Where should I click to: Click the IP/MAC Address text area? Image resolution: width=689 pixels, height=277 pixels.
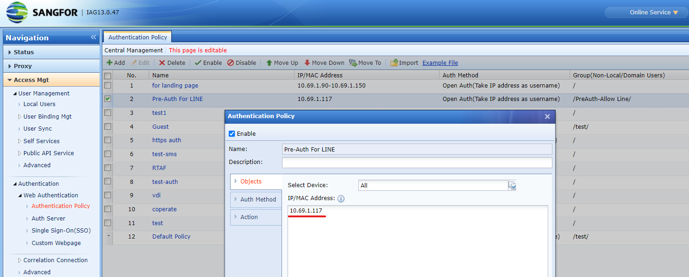418,241
